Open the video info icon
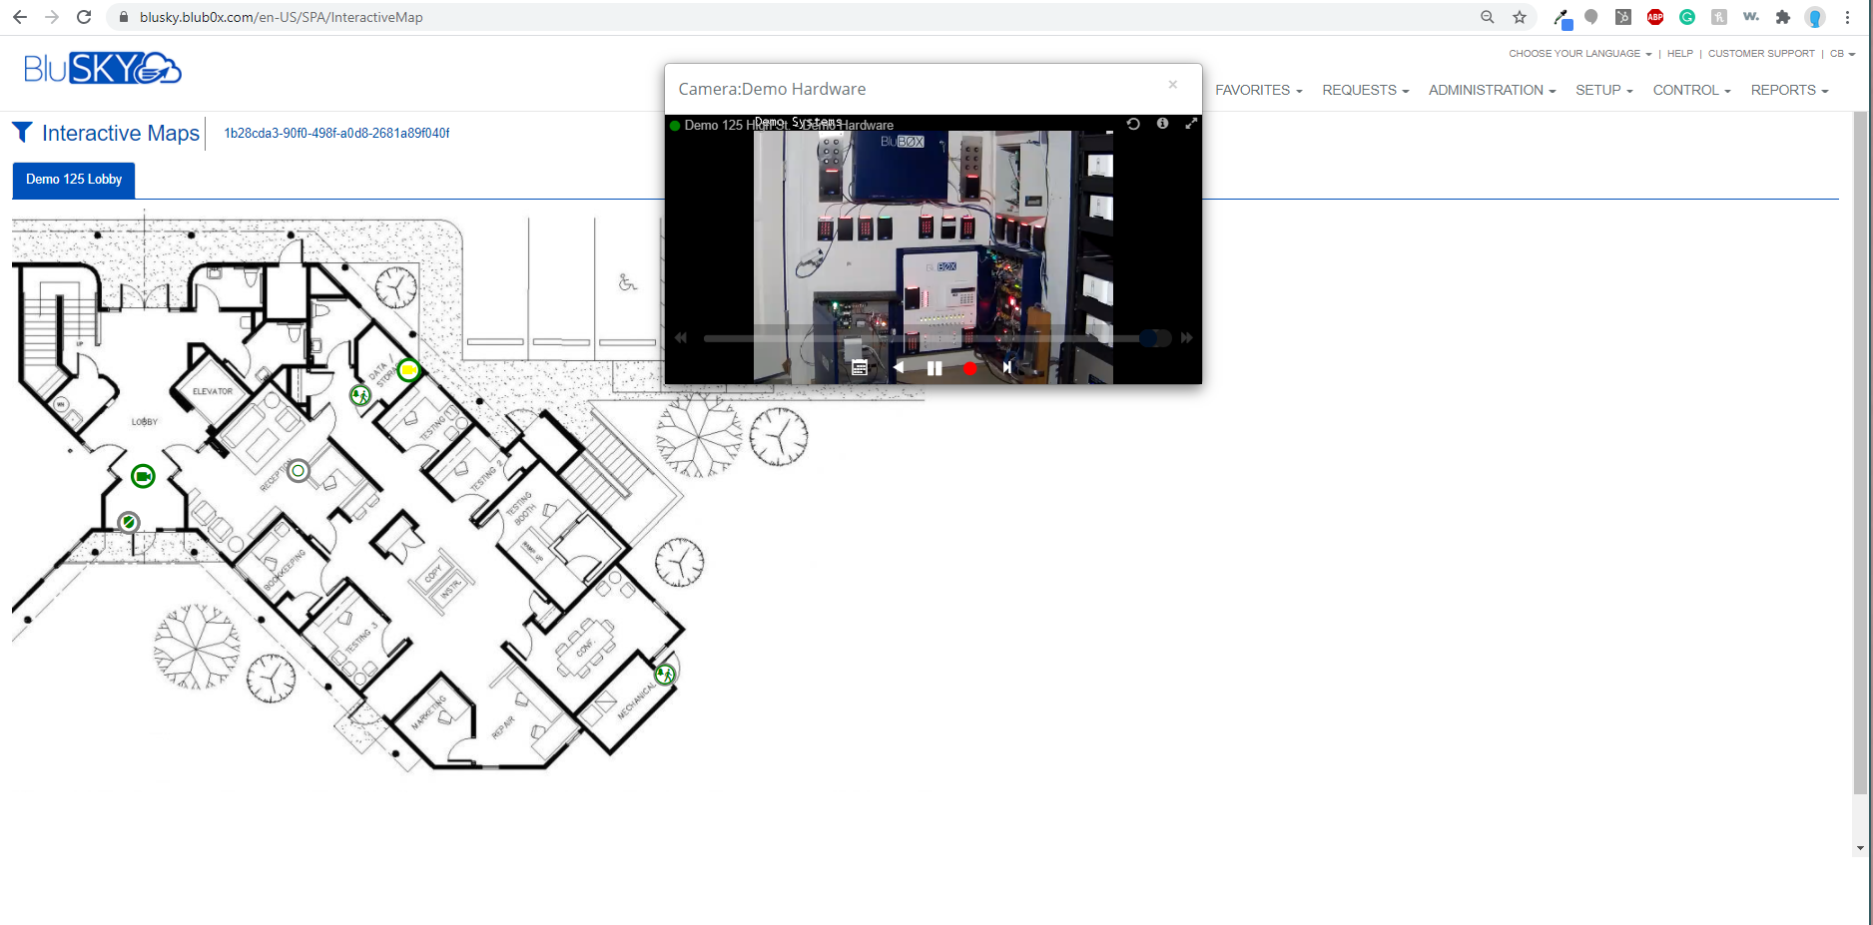1873x925 pixels. coord(1162,124)
